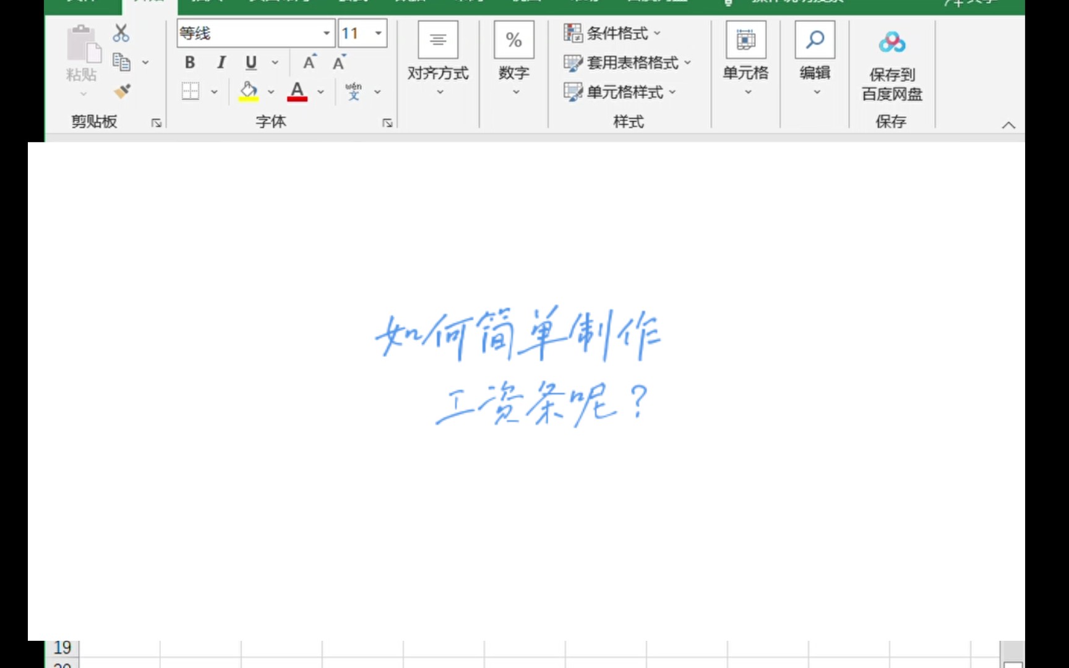This screenshot has width=1069, height=668.
Task: Open the font size dropdown arrow
Action: pos(379,33)
